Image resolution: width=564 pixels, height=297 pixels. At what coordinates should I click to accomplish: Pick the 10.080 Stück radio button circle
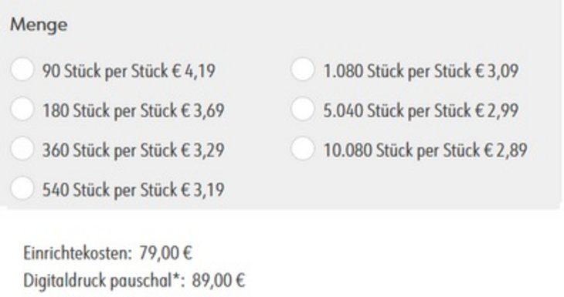(303, 149)
